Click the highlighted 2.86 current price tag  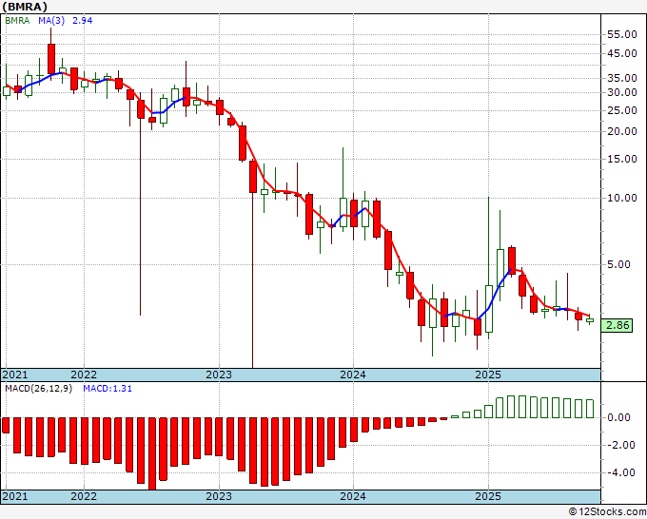tap(618, 325)
